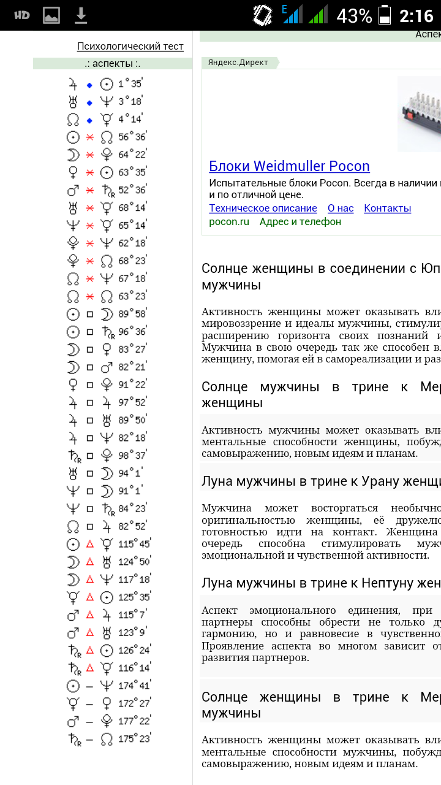441x785 pixels.
Task: Click the aspect value 125°35'
Action: point(135,597)
